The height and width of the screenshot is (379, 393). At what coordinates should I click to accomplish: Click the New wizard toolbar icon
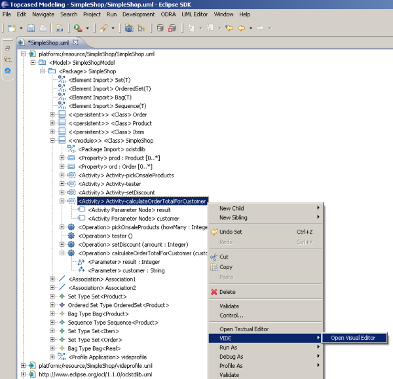tap(12, 28)
